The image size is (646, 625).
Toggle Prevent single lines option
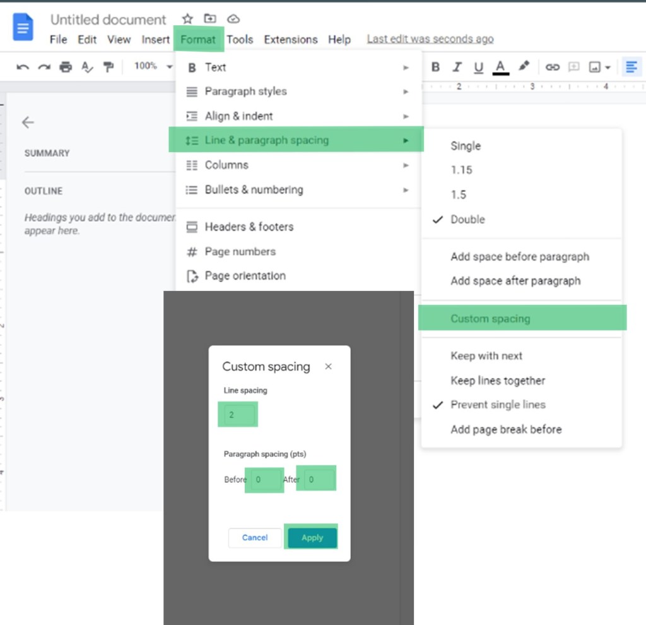point(498,405)
